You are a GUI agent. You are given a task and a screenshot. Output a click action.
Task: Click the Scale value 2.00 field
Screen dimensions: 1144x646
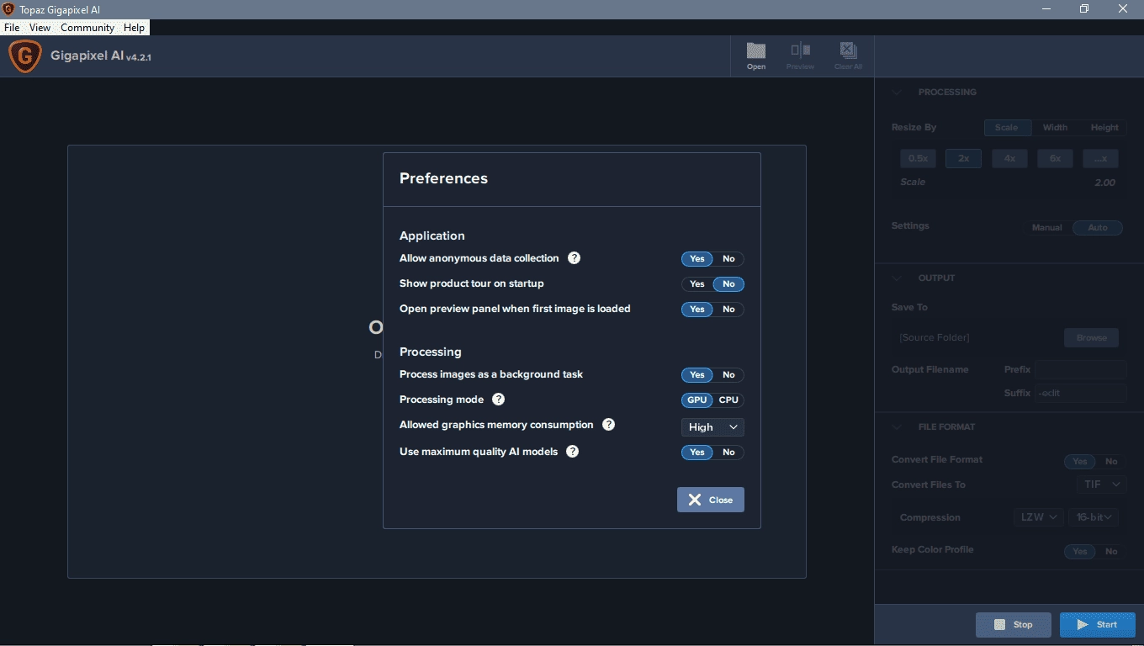pyautogui.click(x=1104, y=183)
